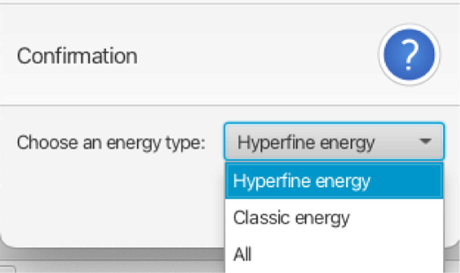This screenshot has height=273, width=460.
Task: Click the Confirmation title text
Action: [77, 56]
